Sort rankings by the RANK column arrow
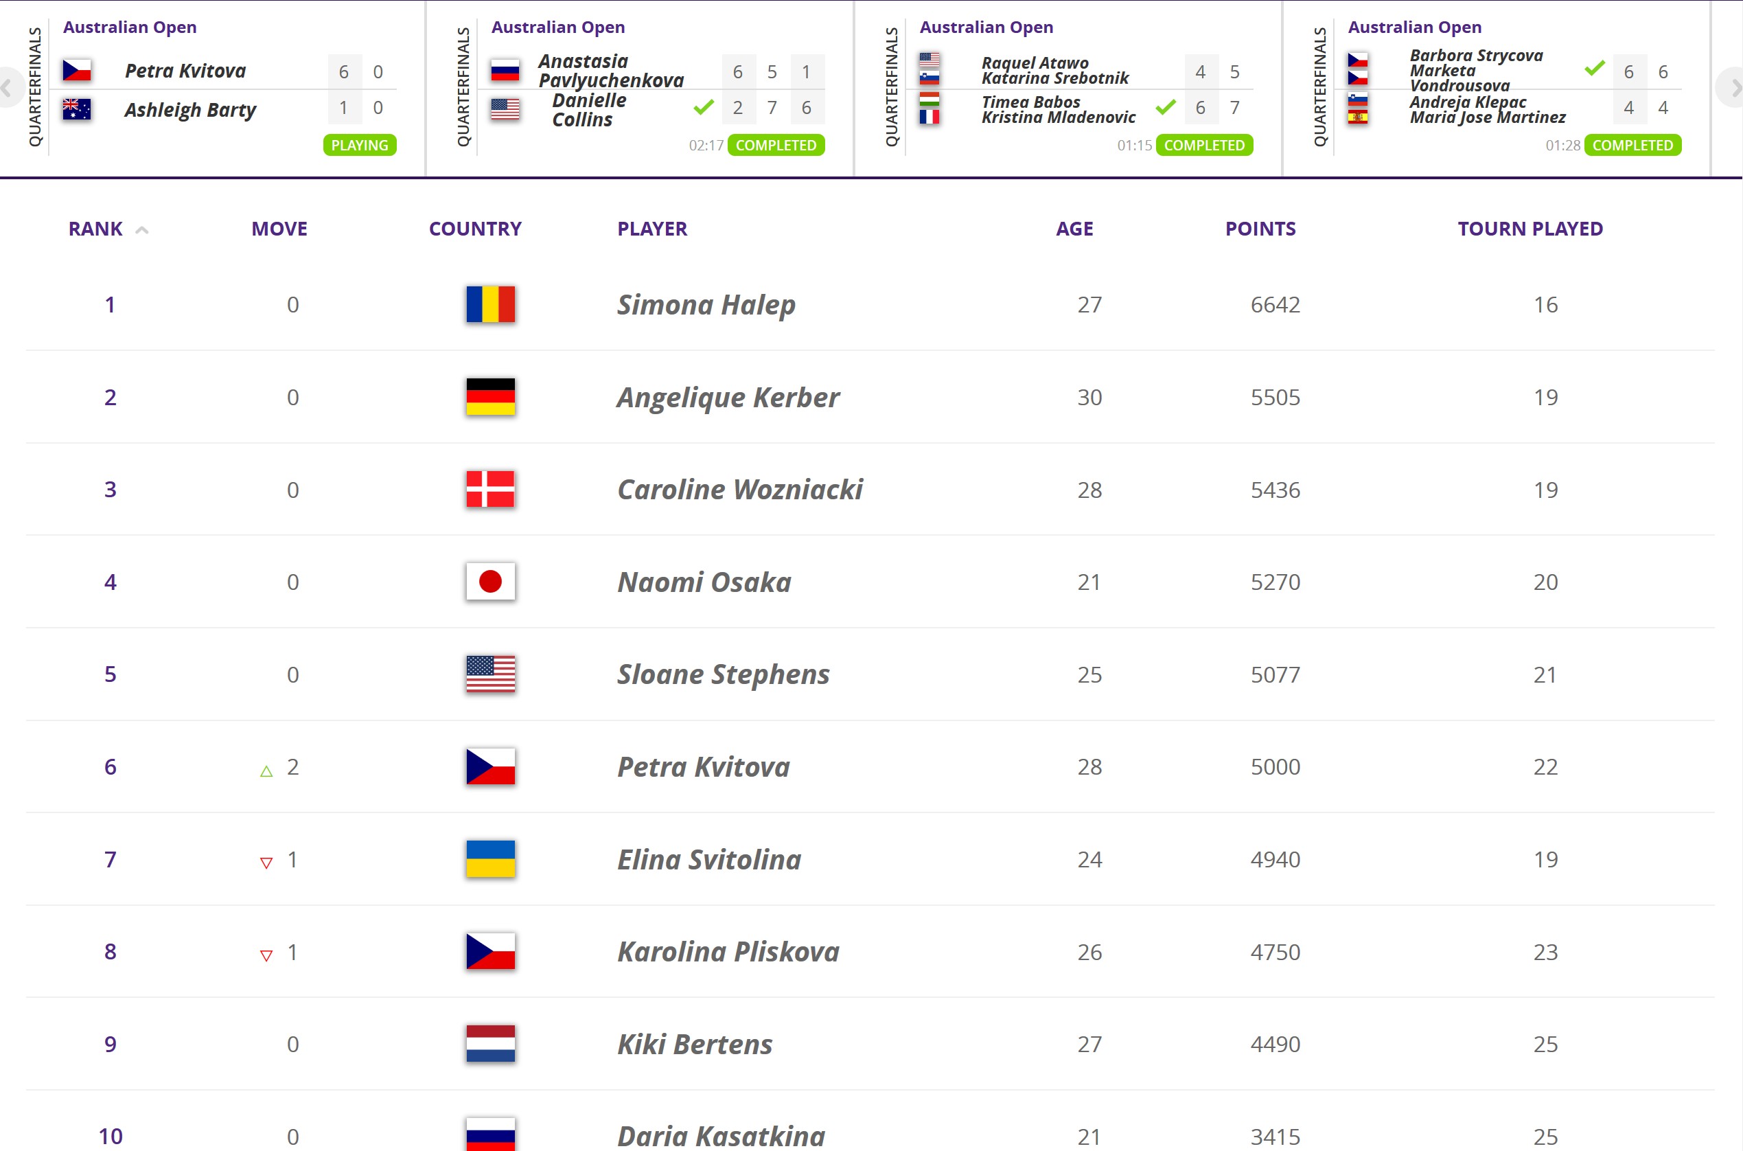Viewport: 1743px width, 1151px height. click(142, 230)
